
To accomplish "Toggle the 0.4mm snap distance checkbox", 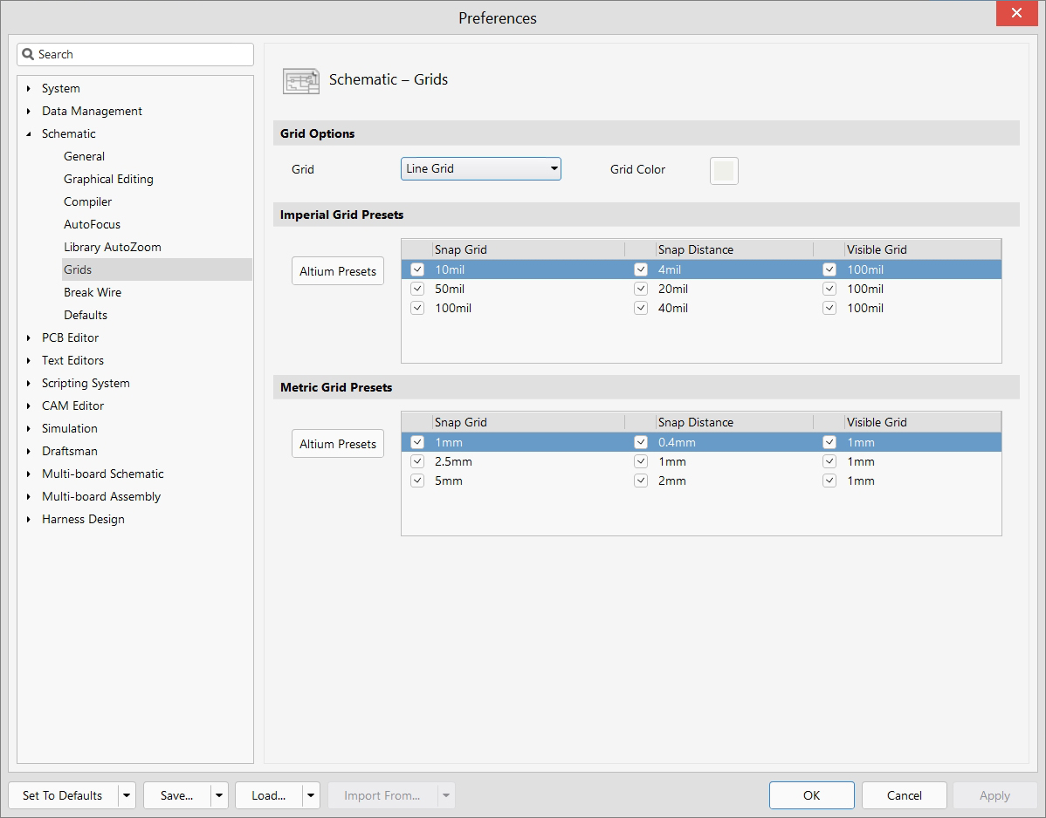I will point(641,442).
